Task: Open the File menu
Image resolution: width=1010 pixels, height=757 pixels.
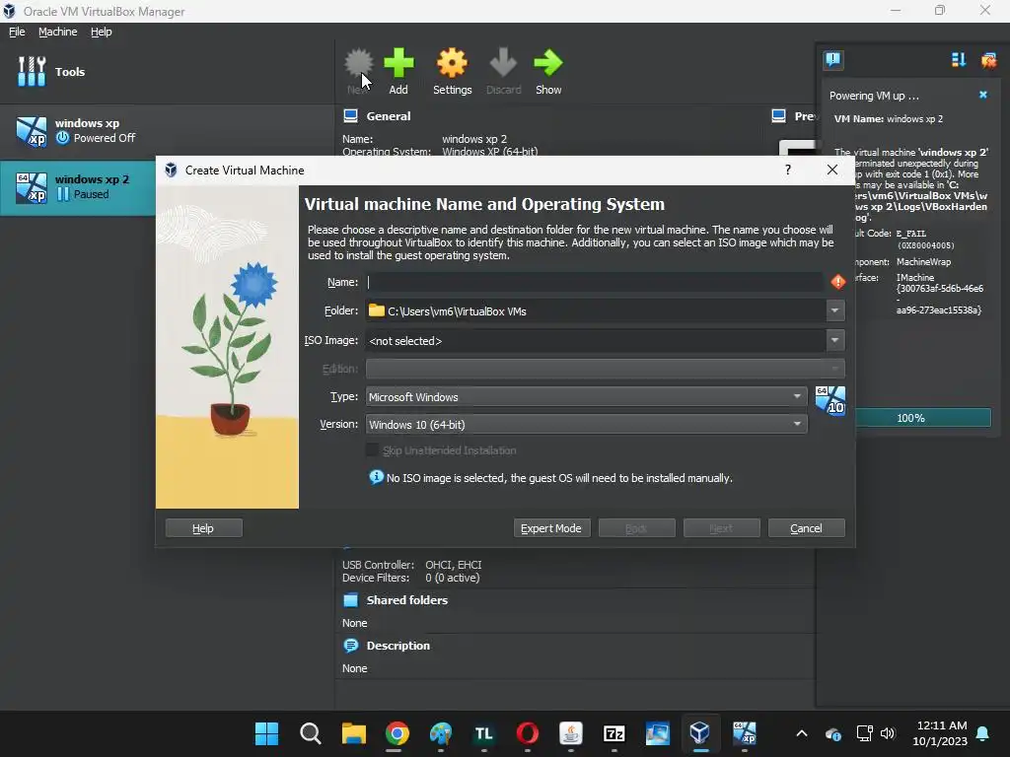Action: click(17, 32)
